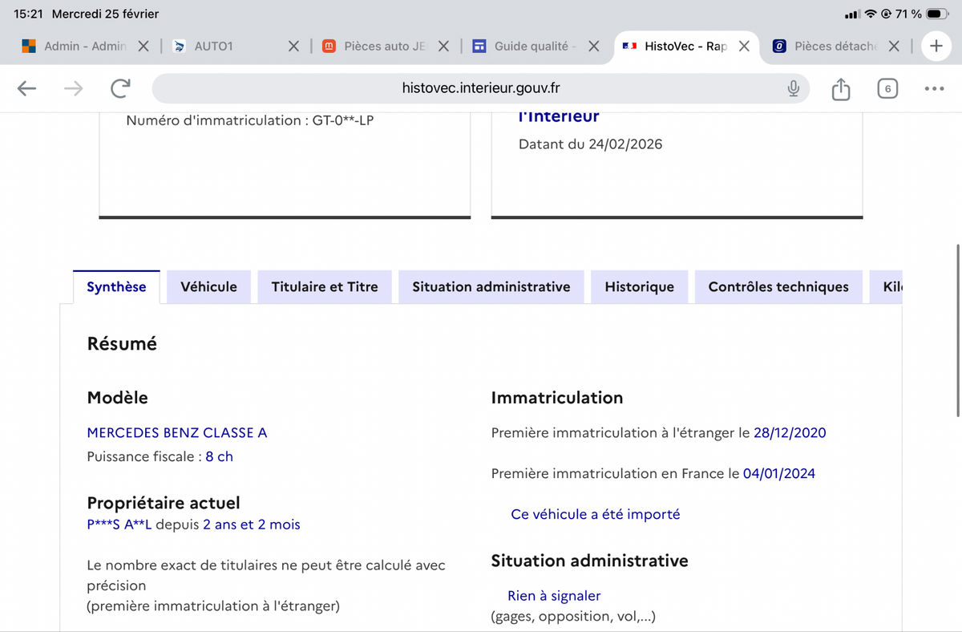
Task: Open the Contrôles techniques tab
Action: tap(778, 286)
